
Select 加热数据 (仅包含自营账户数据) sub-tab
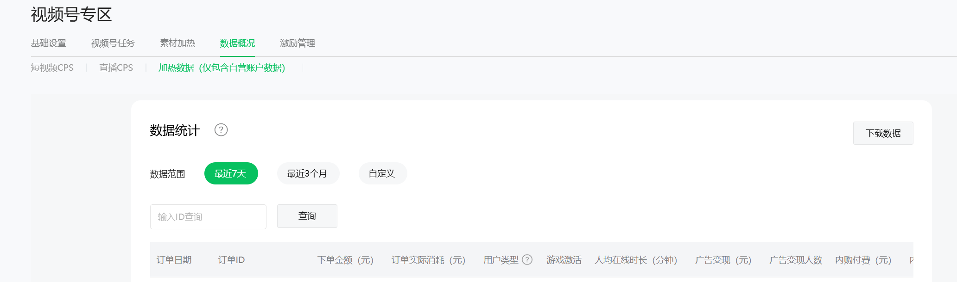(x=222, y=67)
